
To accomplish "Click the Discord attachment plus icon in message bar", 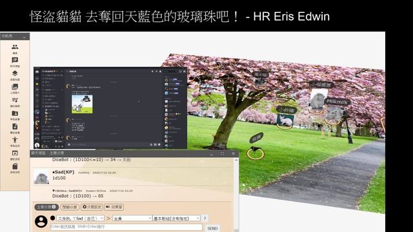I will pos(69,144).
